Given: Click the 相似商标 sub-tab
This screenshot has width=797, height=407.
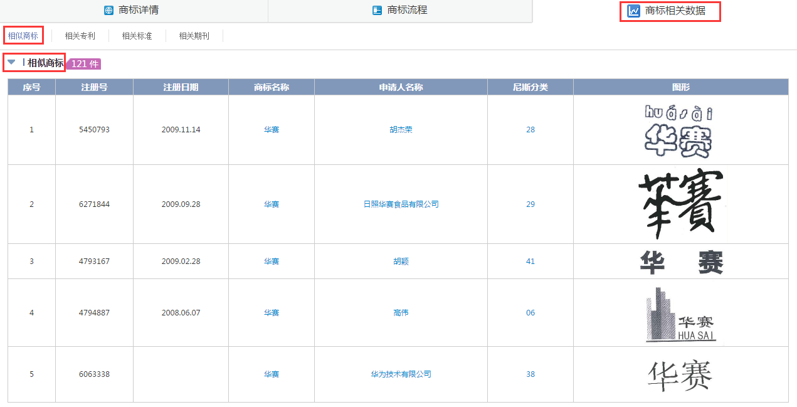Looking at the screenshot, I should [23, 36].
